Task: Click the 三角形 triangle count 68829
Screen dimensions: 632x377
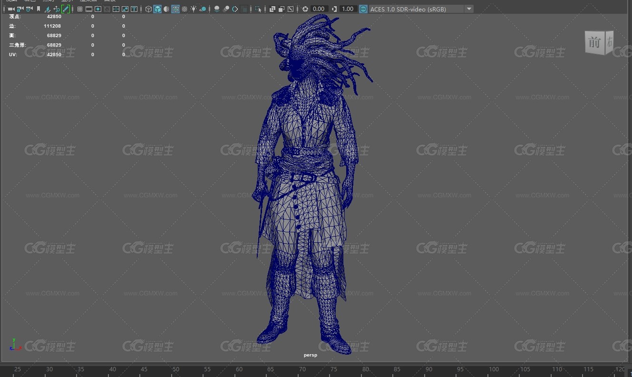Action: pos(54,45)
